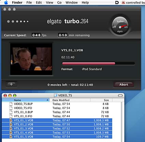Open the Window menu
Image resolution: width=145 pixels, height=142 pixels.
pos(72,2)
